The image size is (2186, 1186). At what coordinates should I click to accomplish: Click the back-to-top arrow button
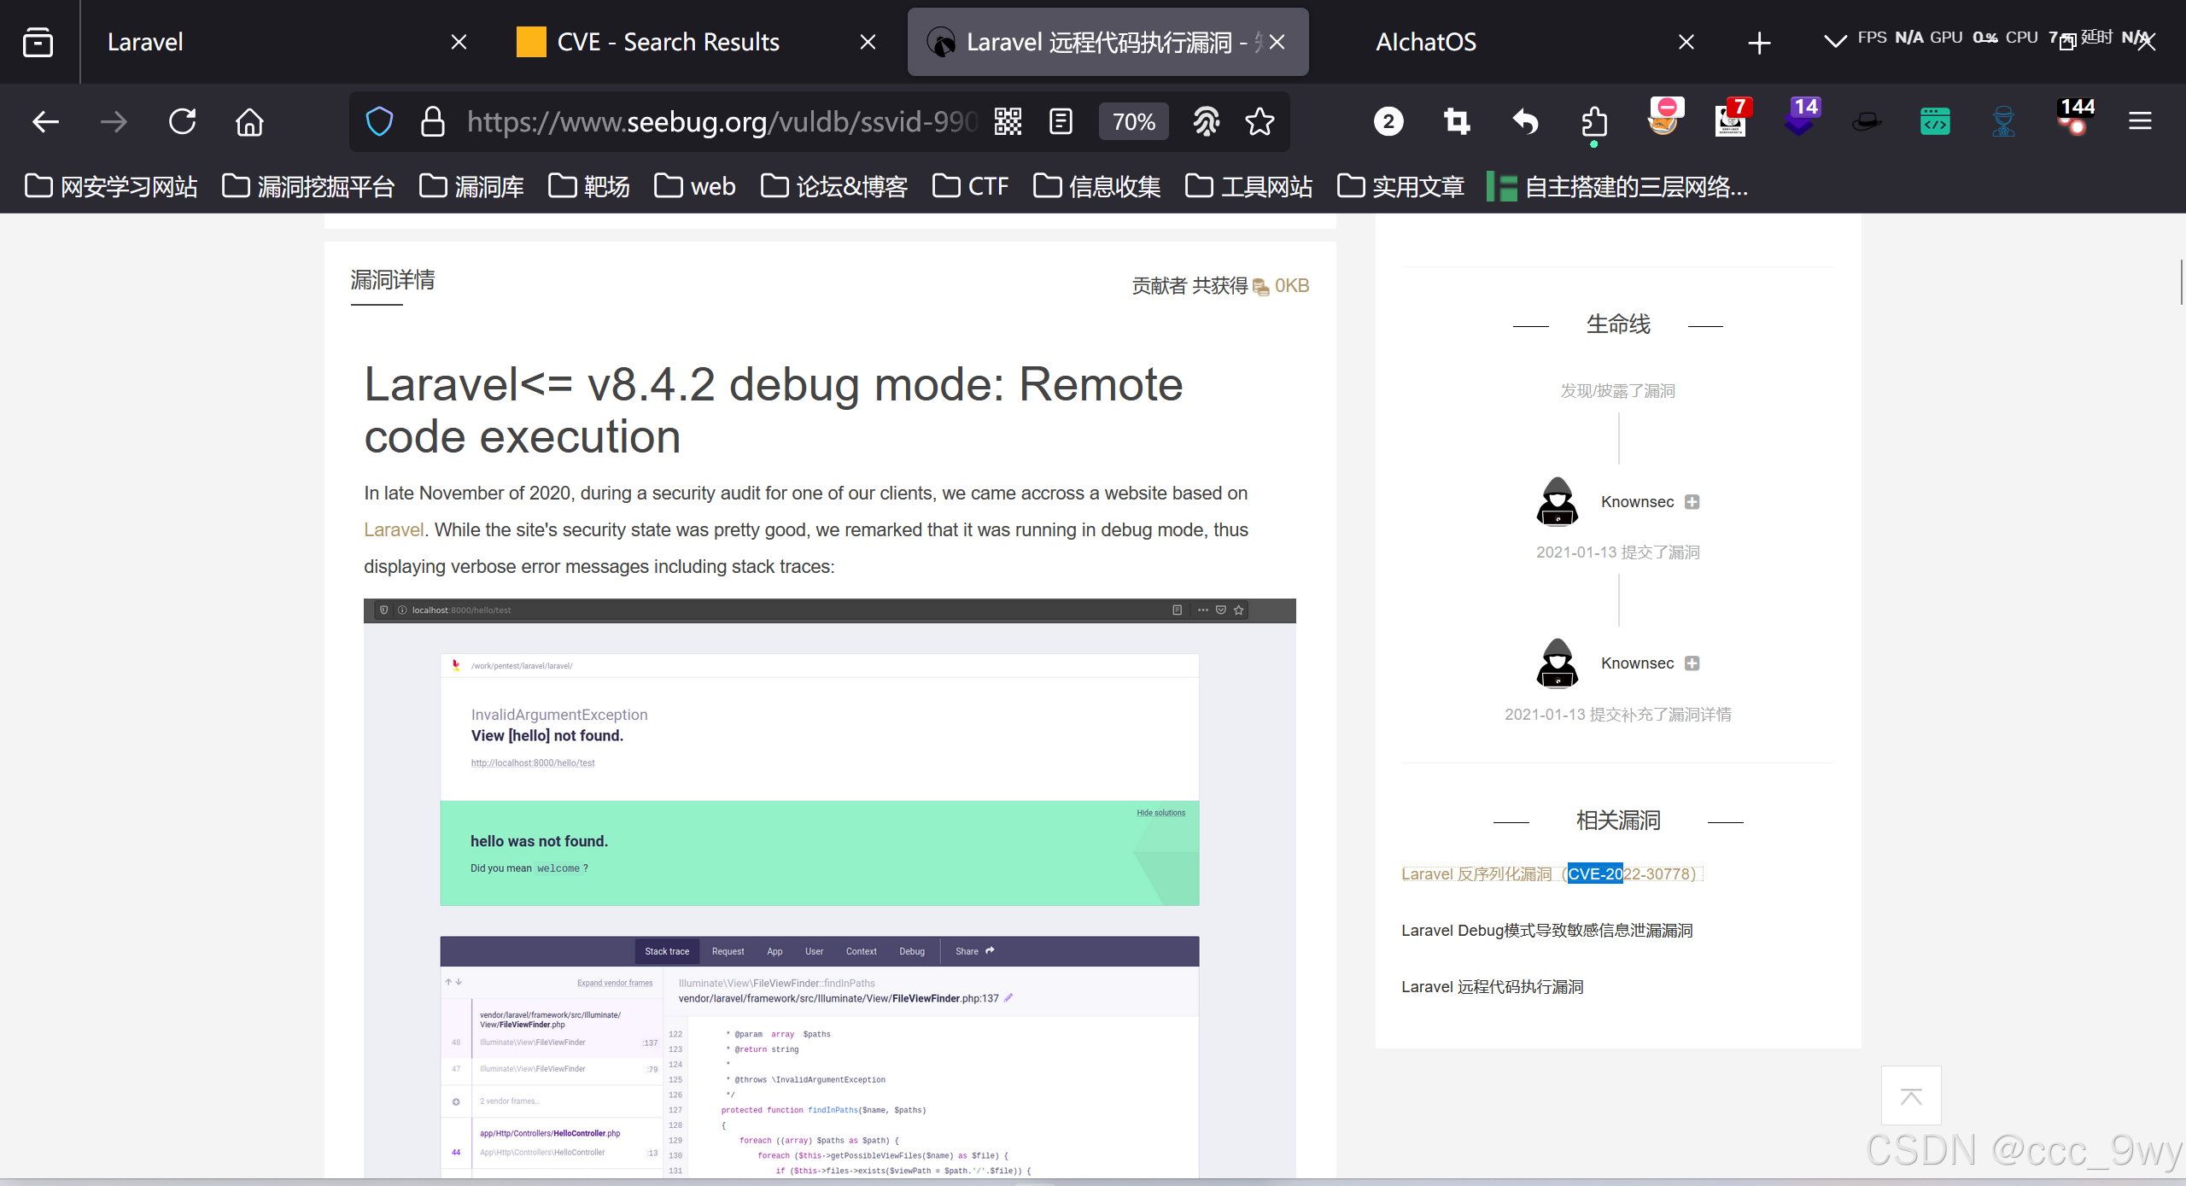pyautogui.click(x=1911, y=1096)
